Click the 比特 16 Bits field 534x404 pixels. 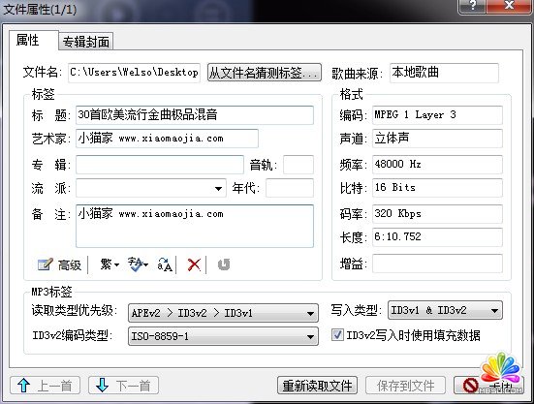pos(437,188)
